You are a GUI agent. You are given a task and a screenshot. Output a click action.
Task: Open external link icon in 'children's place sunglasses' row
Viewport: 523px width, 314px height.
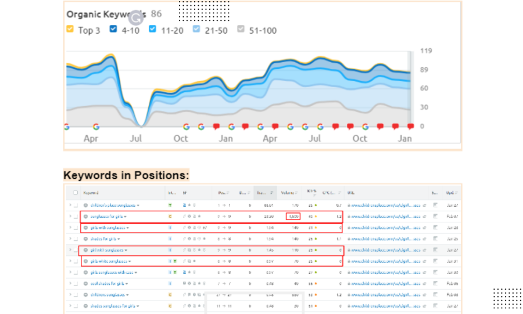coord(424,205)
